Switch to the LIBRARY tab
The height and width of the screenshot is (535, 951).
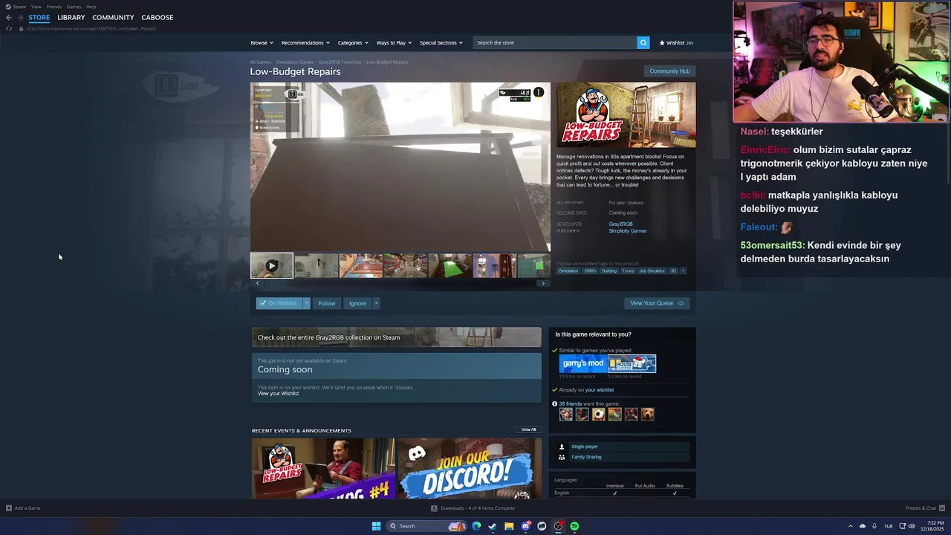click(x=71, y=17)
